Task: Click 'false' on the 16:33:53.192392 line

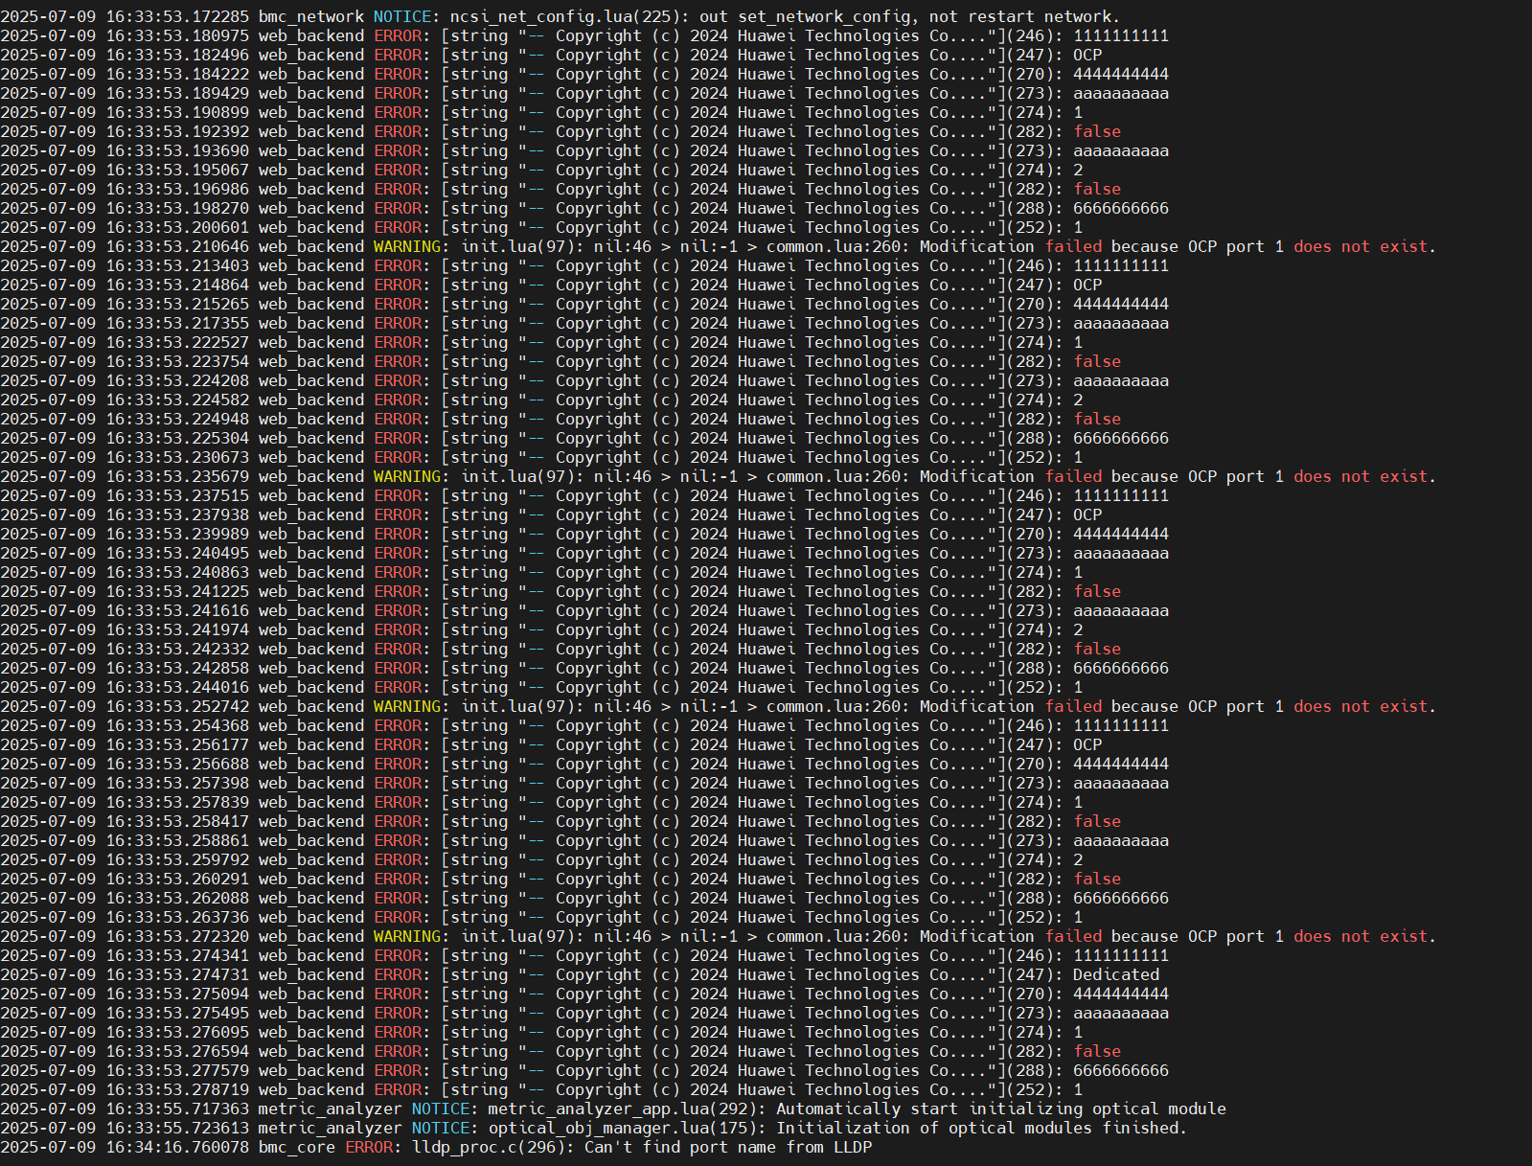Action: (x=1097, y=131)
